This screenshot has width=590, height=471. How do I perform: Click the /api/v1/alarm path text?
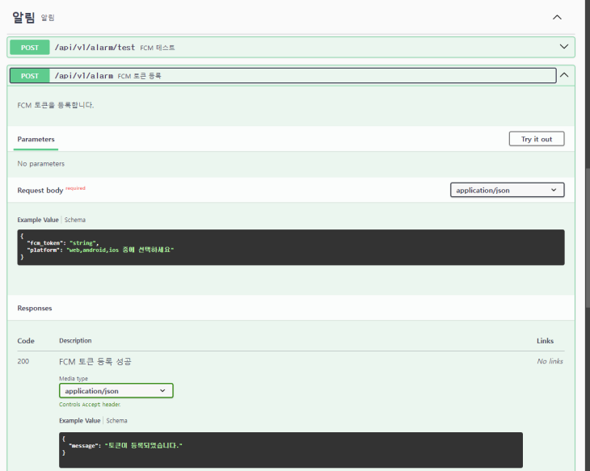point(83,76)
